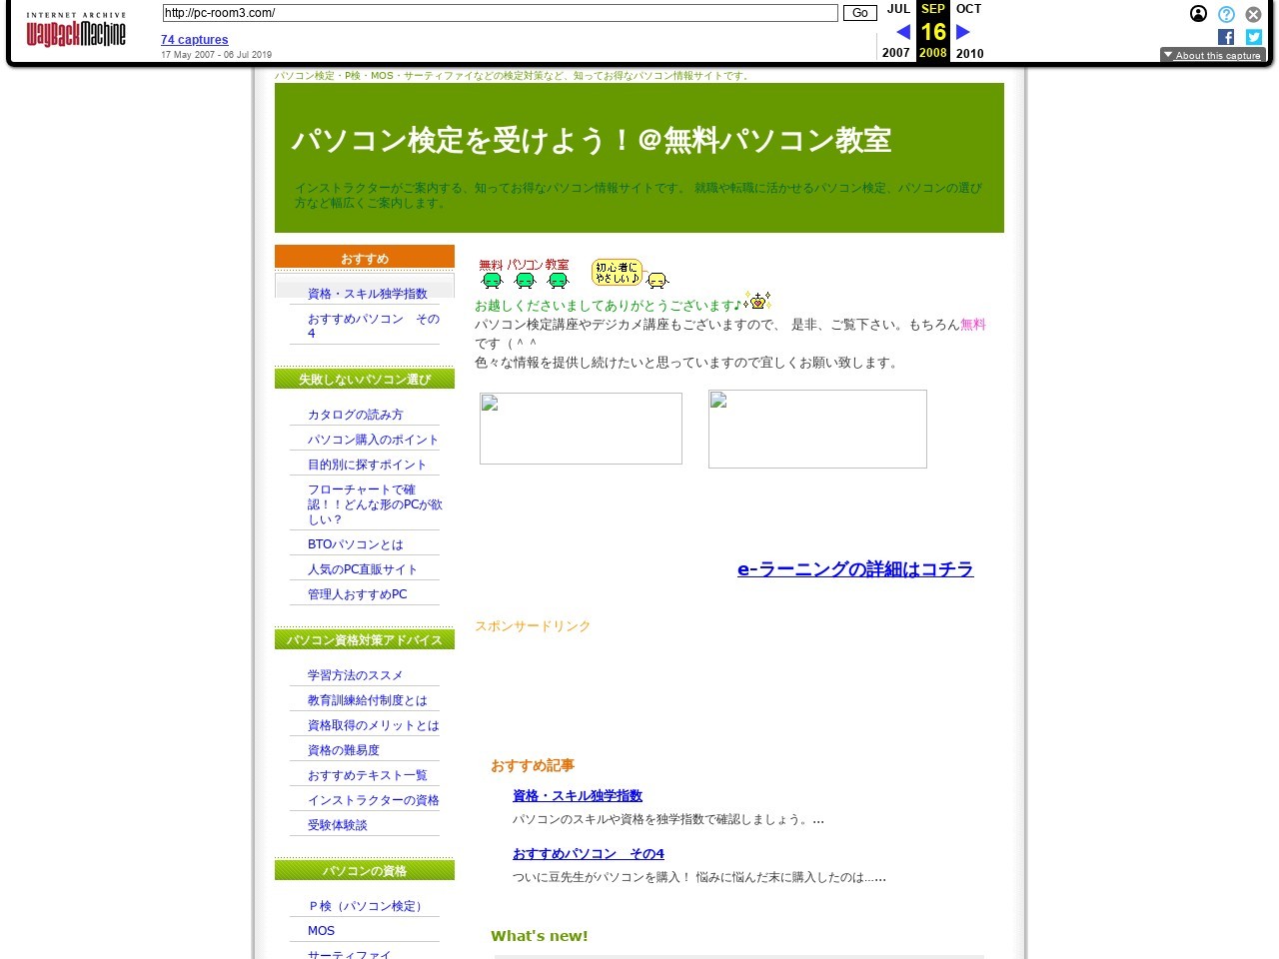
Task: Go to the previous capture with left arrow
Action: 902,31
